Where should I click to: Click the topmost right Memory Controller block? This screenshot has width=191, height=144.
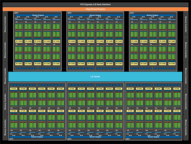[x=186, y=24]
